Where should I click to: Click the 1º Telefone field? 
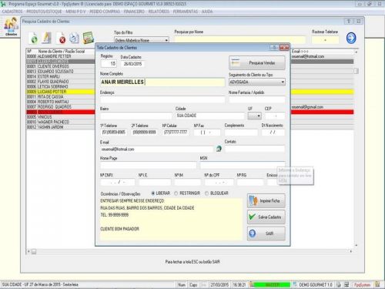[x=114, y=133]
